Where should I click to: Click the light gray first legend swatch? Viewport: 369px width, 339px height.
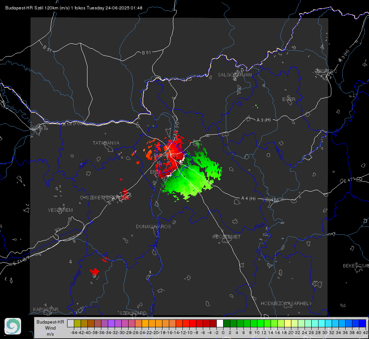[x=70, y=323]
